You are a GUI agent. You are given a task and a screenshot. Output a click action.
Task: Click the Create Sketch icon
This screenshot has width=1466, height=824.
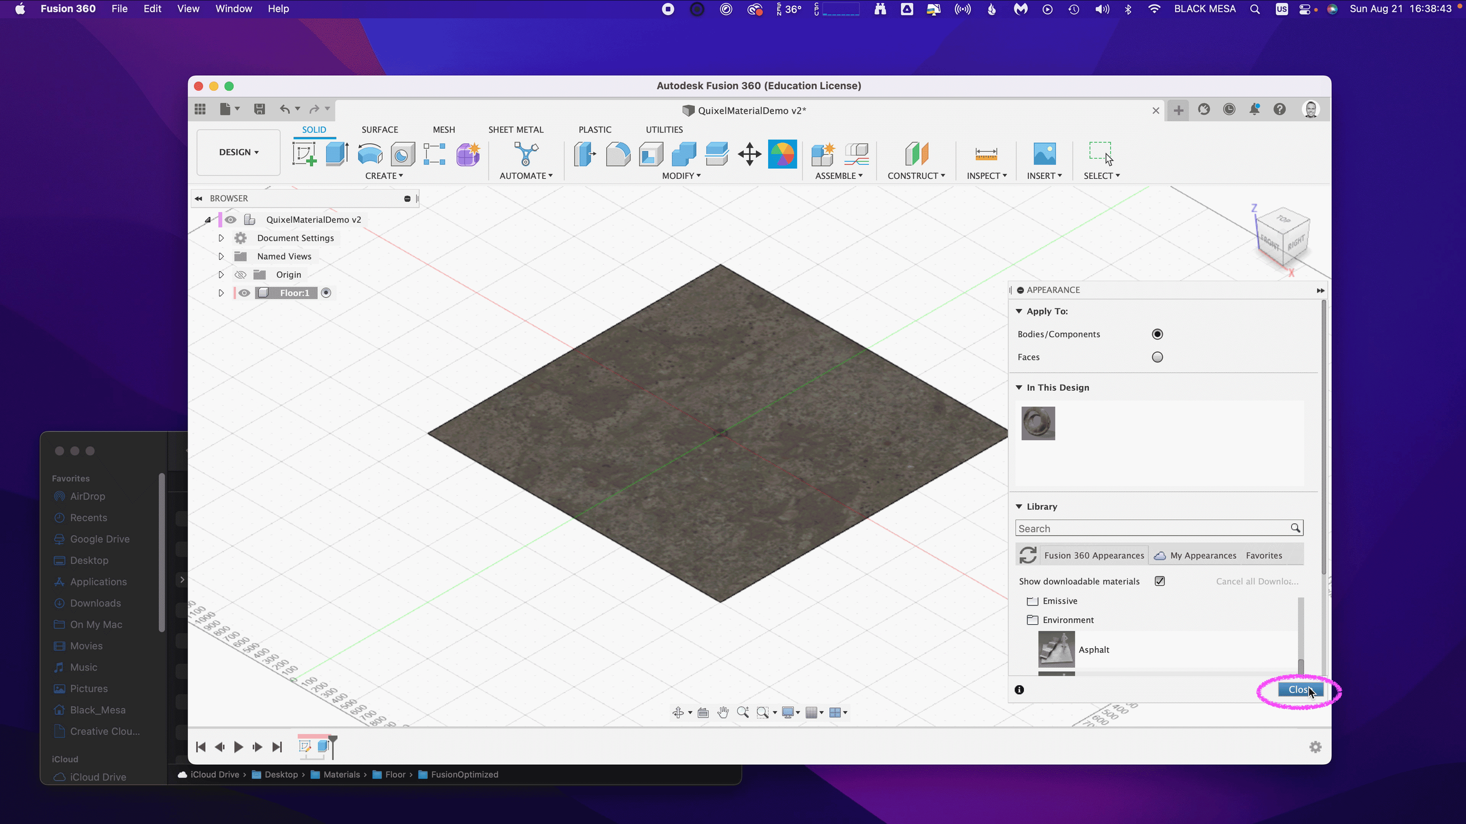click(x=304, y=154)
